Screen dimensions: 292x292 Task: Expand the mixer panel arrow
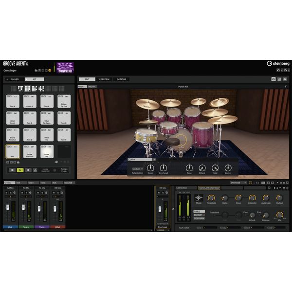[173, 209]
